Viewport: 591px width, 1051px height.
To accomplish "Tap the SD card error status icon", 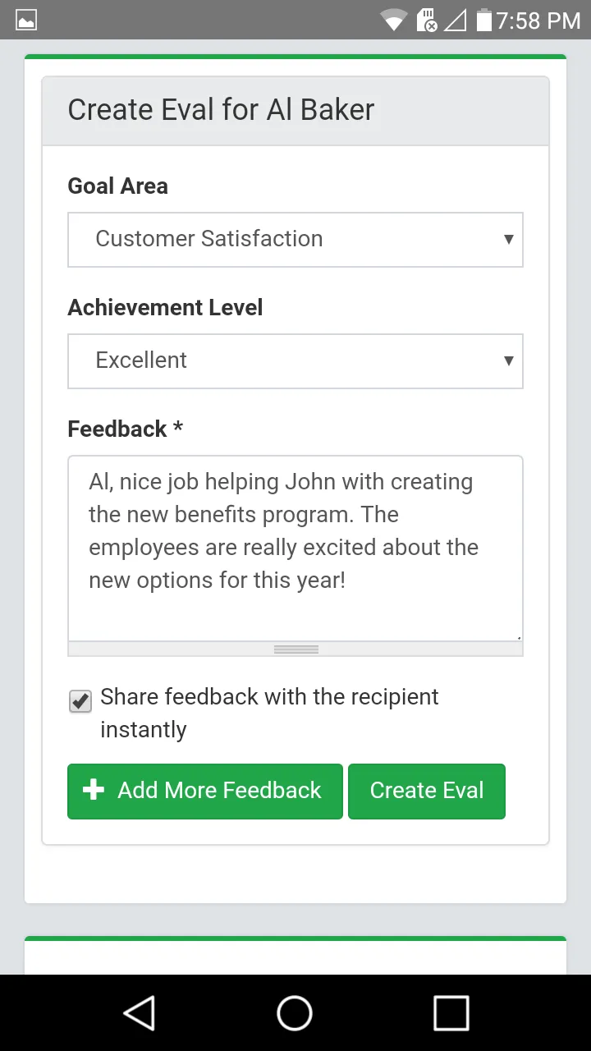I will (x=427, y=20).
